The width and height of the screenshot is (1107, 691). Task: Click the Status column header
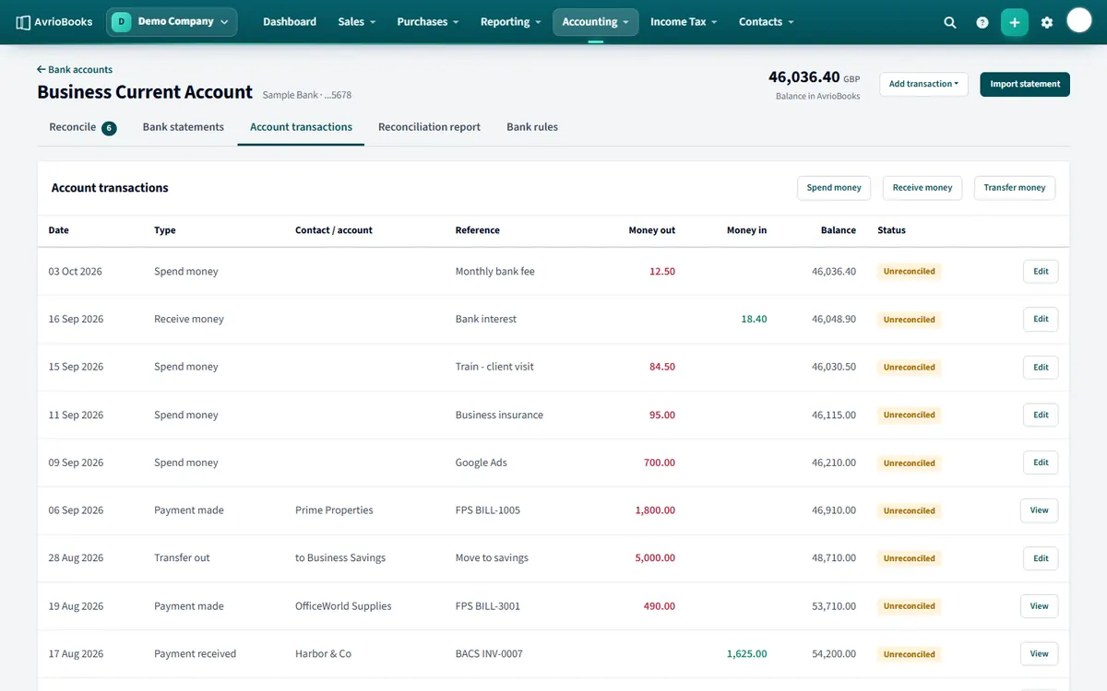pos(891,230)
